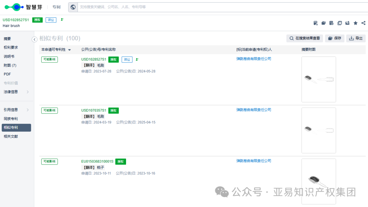Click the 智慧芽 logo at top left
The image size is (368, 207).
23,7
